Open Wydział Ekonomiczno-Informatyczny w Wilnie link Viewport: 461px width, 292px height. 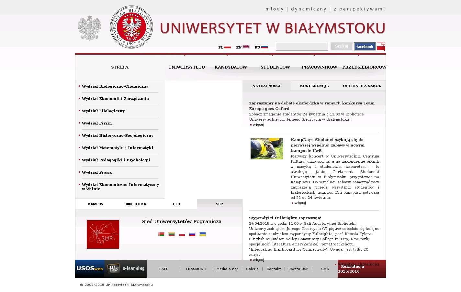click(120, 187)
